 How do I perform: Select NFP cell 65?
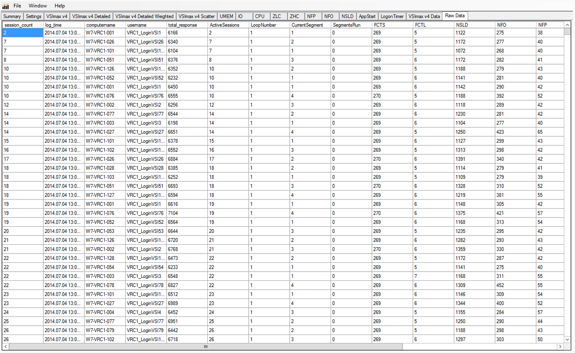pos(550,132)
